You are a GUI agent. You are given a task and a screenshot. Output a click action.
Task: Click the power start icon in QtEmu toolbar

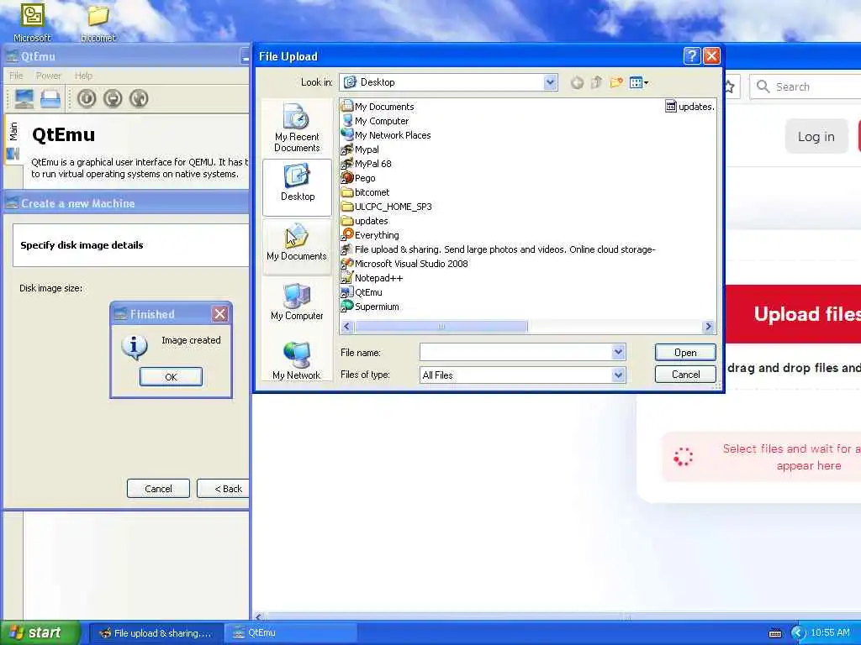(x=87, y=99)
